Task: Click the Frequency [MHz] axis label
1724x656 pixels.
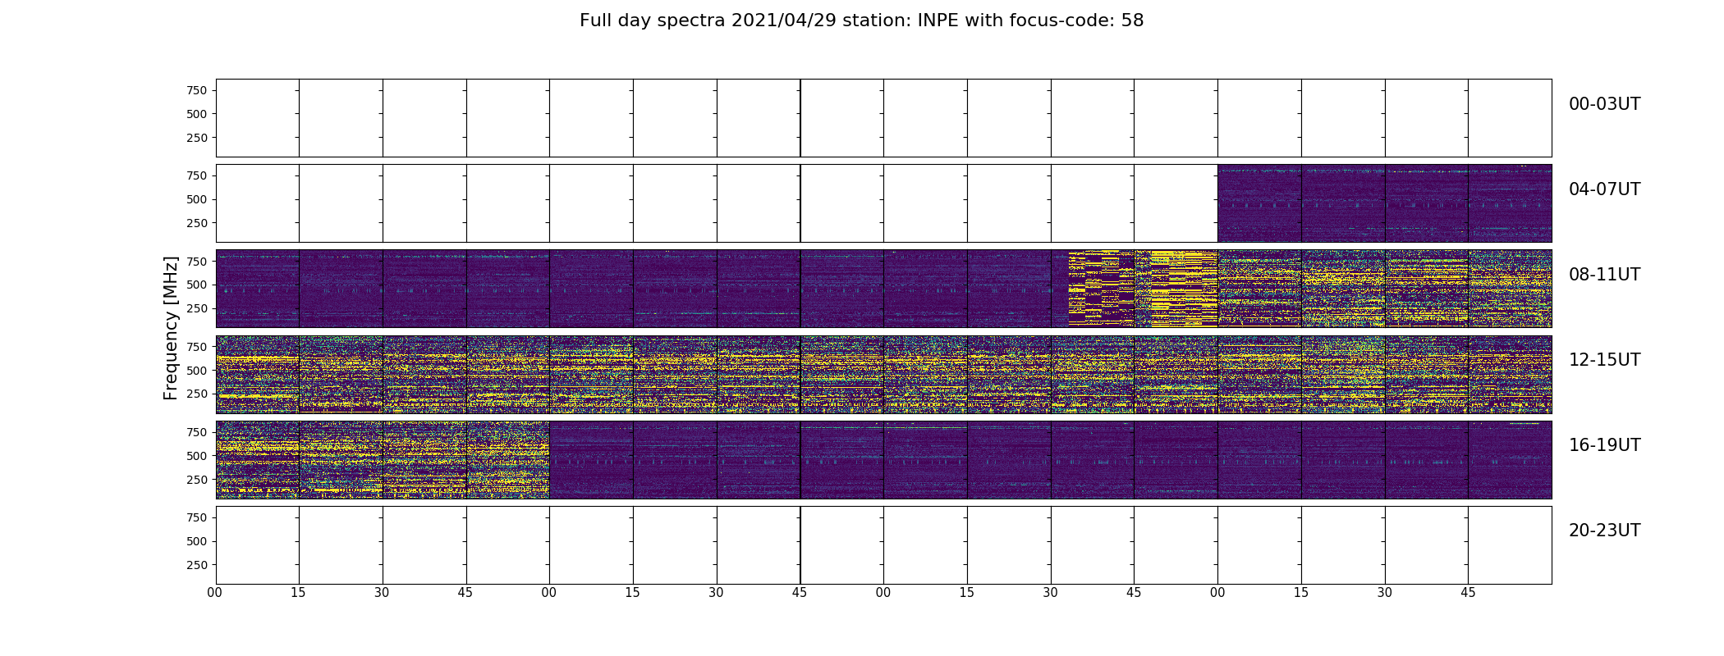Action: [x=171, y=328]
